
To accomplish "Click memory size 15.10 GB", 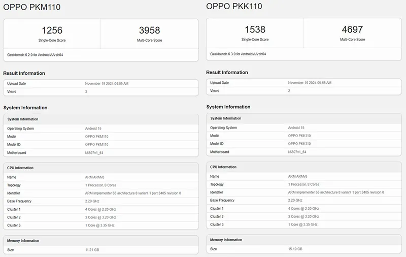I will tap(295, 249).
